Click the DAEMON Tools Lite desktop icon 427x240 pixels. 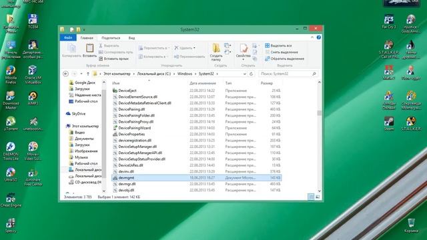[11, 151]
